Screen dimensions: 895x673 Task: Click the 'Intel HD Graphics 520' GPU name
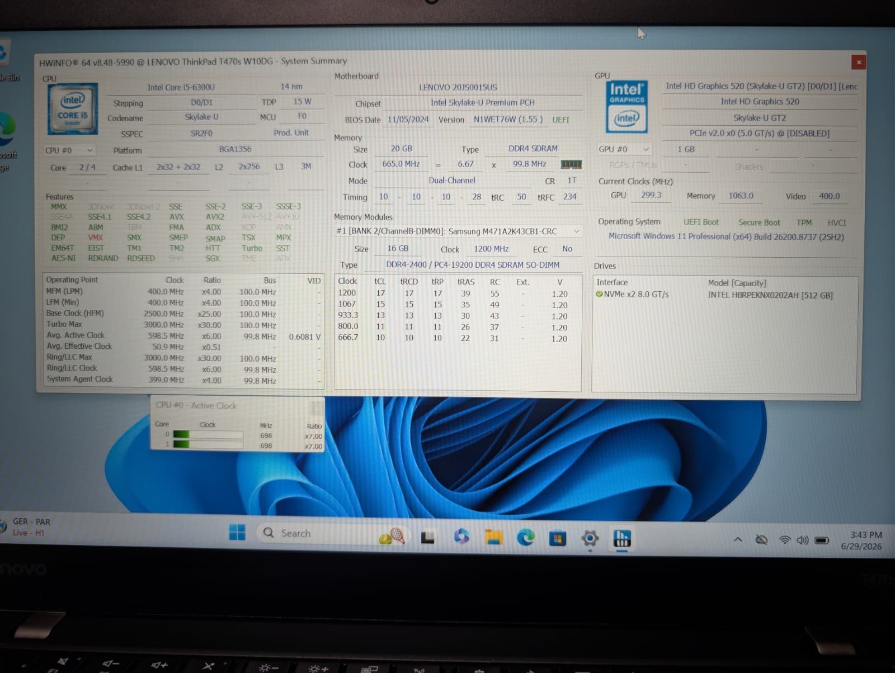[x=760, y=102]
